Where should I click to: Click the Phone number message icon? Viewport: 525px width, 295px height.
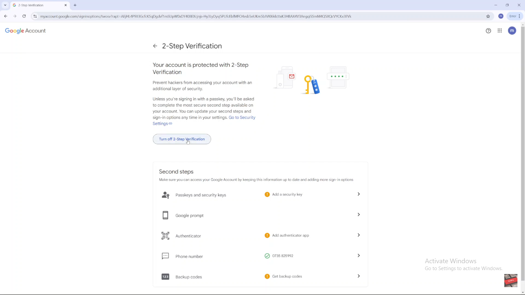coord(165,256)
